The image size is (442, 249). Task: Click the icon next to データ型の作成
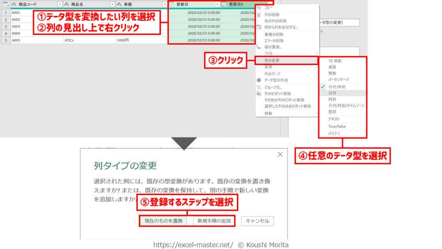(259, 80)
